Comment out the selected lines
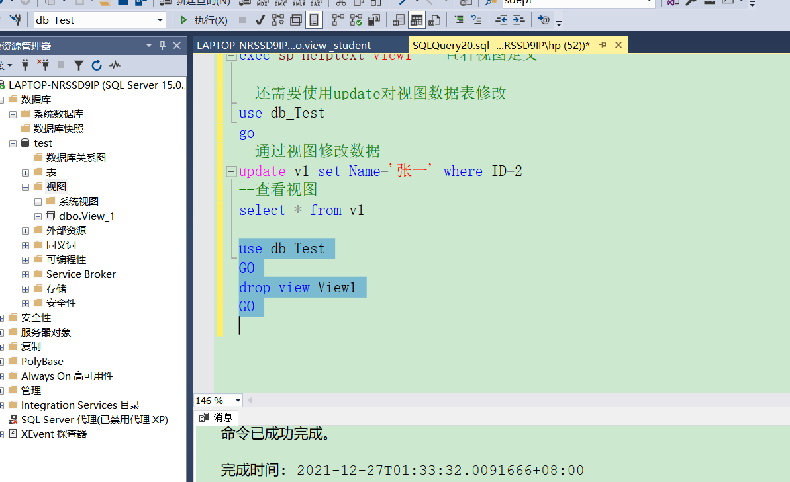 (x=459, y=20)
